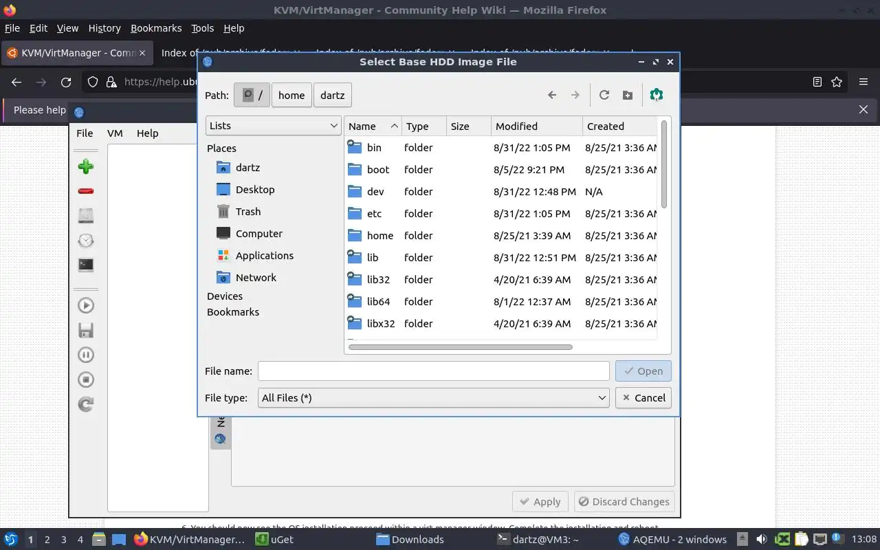Click the vertical scrollbar of file list
This screenshot has height=550, width=880.
tap(664, 165)
